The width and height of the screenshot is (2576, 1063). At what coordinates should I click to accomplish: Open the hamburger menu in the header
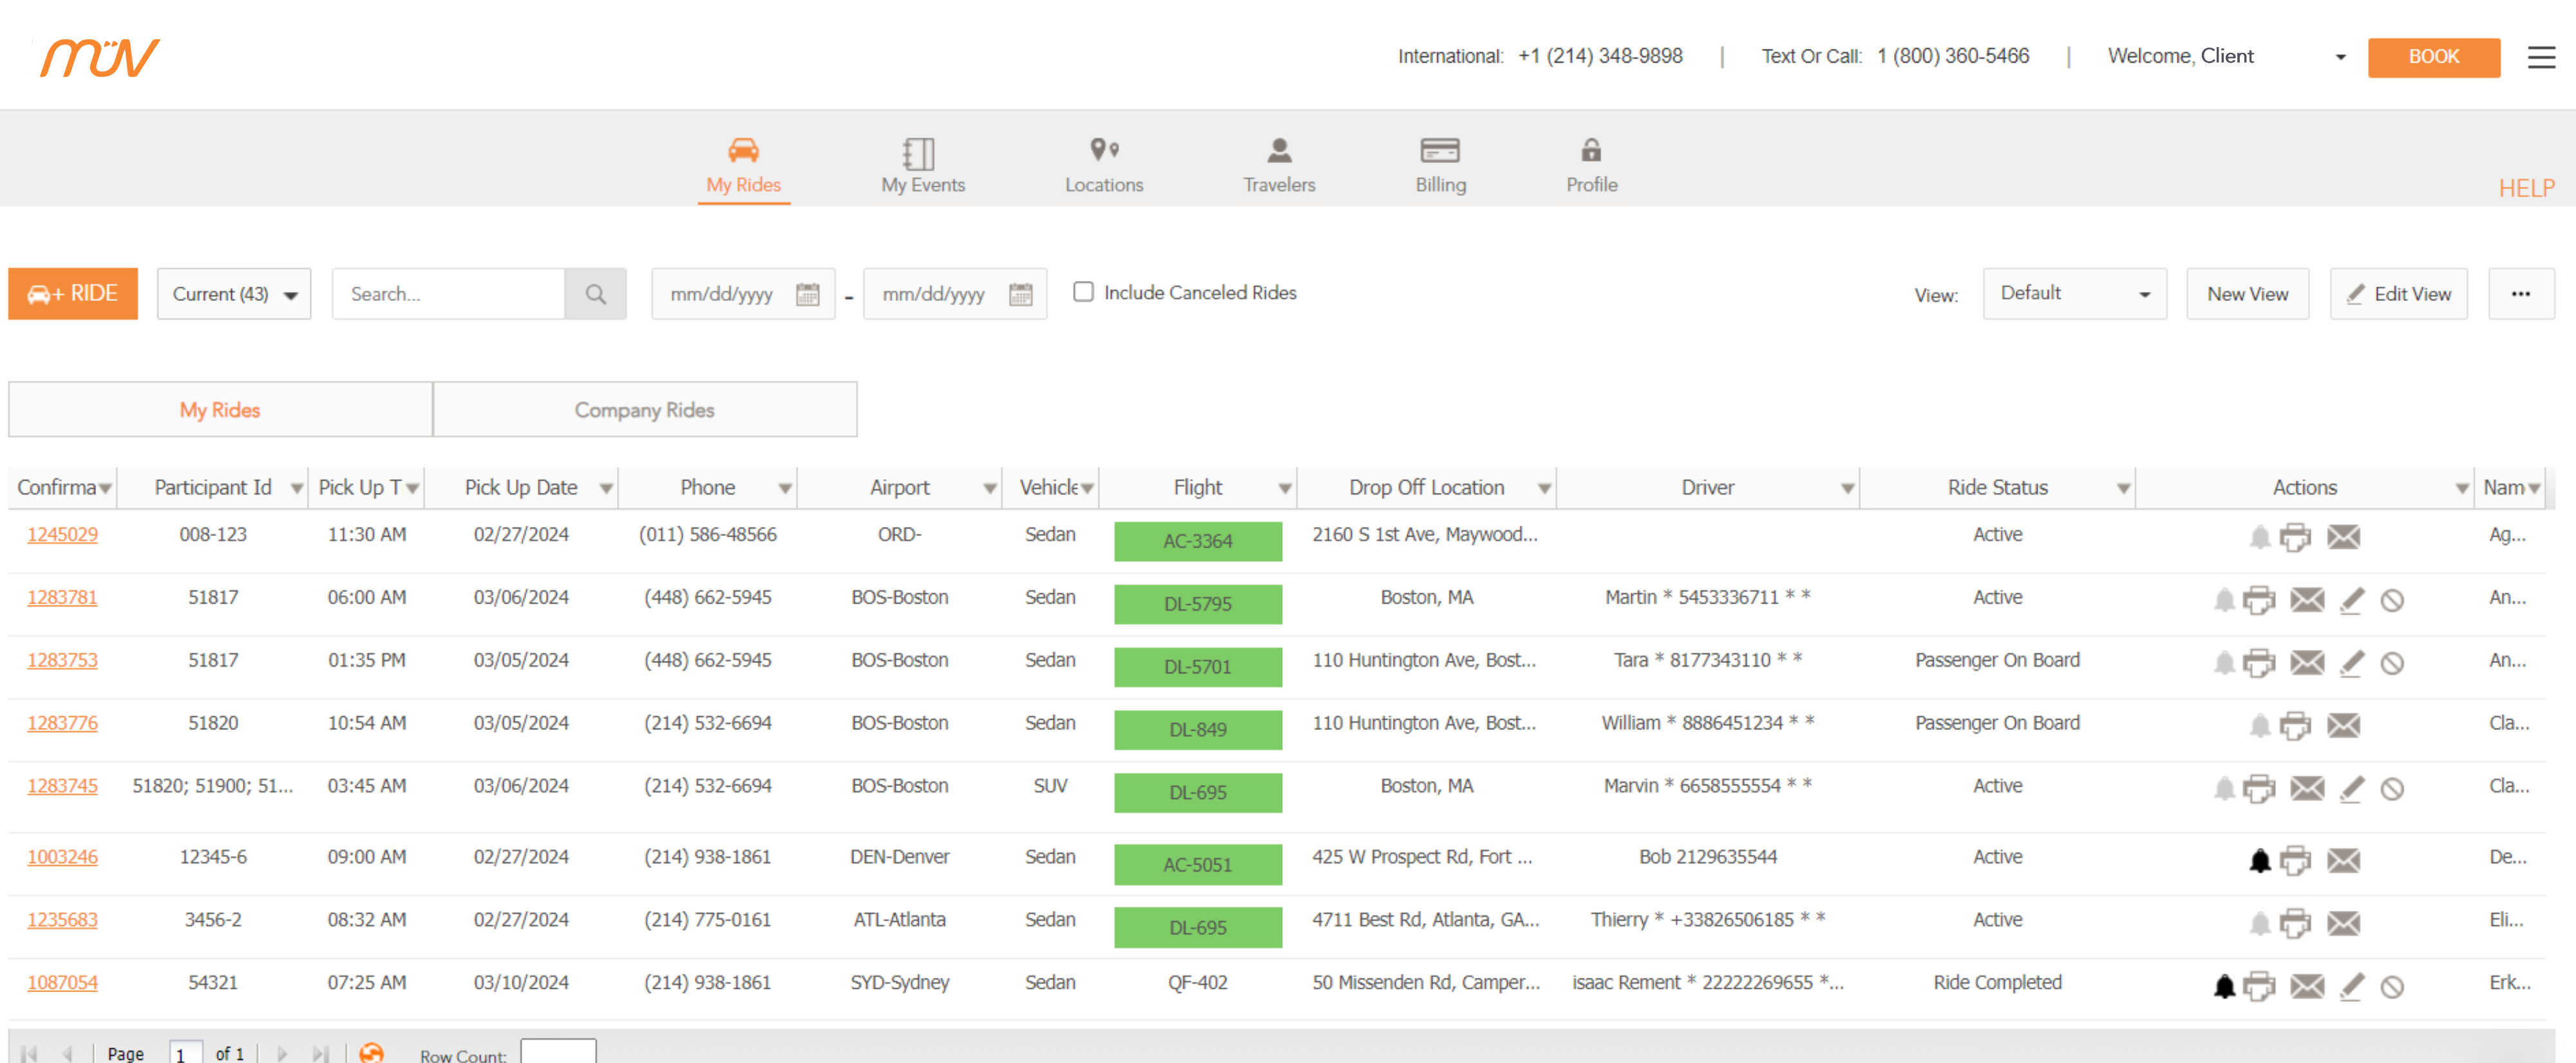tap(2541, 57)
